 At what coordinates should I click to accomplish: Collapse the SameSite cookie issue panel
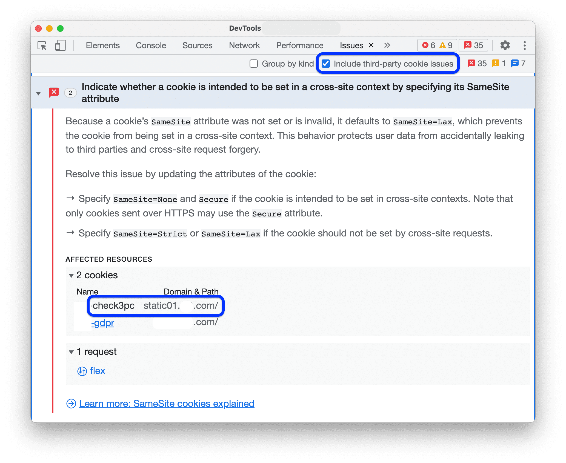(x=39, y=92)
